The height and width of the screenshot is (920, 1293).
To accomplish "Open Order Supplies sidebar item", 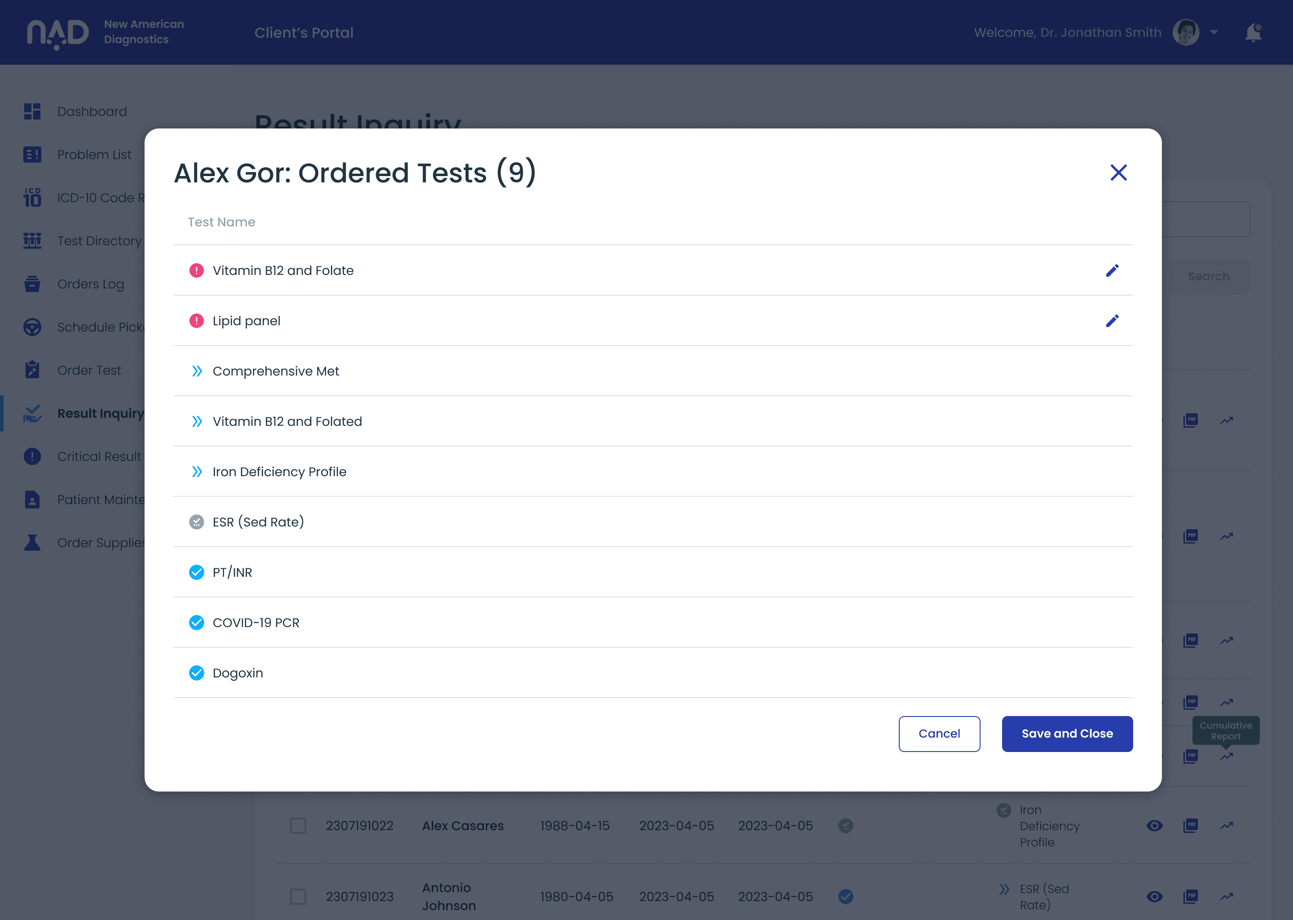I will tap(84, 543).
